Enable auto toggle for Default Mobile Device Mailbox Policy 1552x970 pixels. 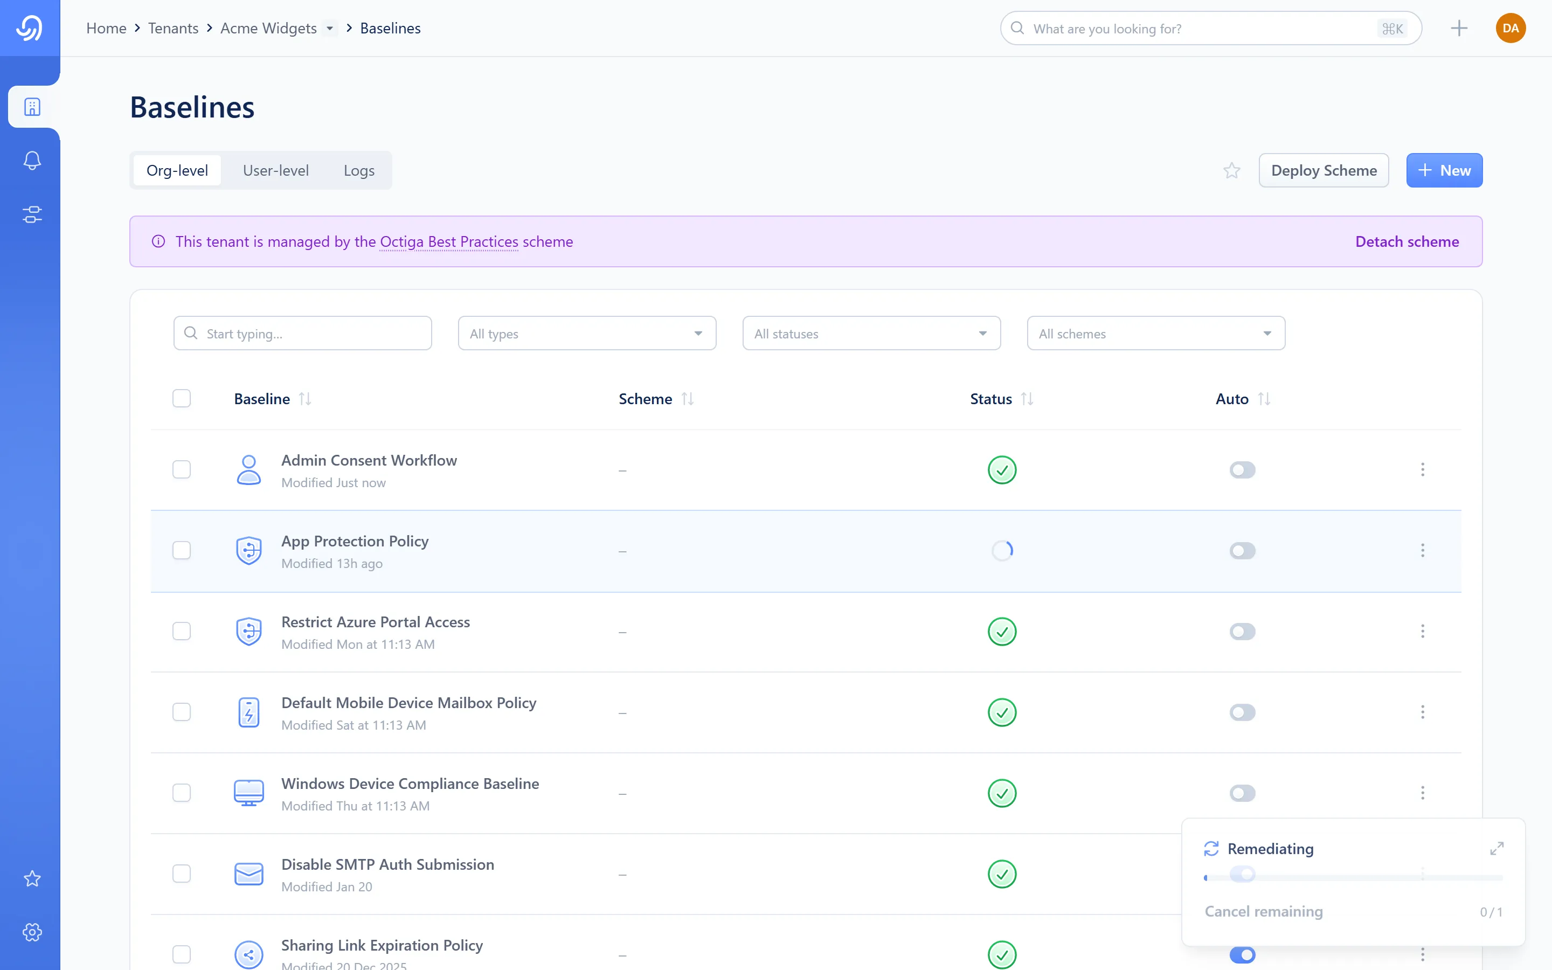tap(1242, 712)
